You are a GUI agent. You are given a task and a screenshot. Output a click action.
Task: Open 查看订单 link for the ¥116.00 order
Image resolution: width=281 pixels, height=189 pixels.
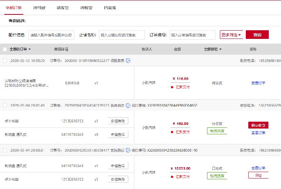[x=258, y=83]
